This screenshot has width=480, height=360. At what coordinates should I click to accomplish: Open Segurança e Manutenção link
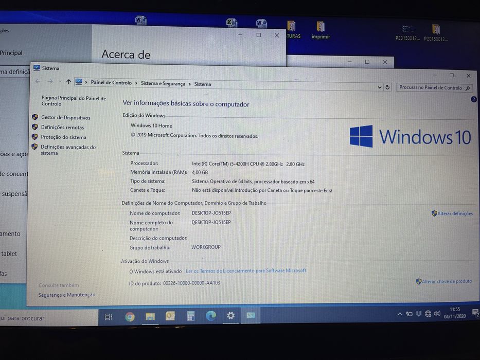pyautogui.click(x=67, y=295)
